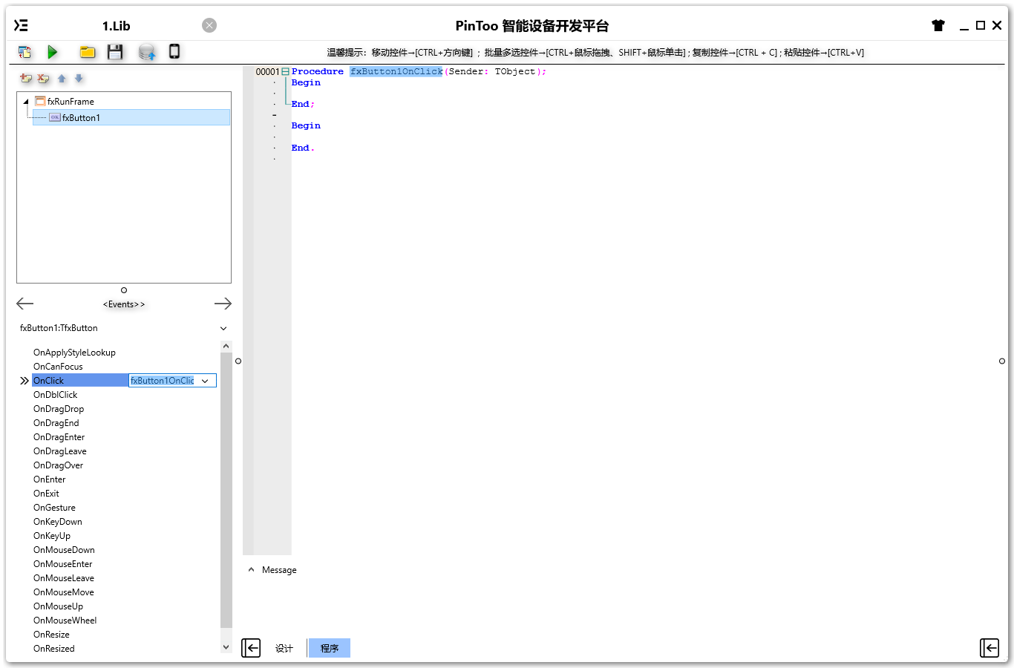
Task: Expand the Message panel
Action: coord(251,570)
